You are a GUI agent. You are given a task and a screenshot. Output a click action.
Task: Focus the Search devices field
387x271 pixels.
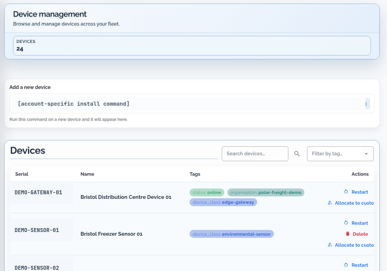point(255,154)
